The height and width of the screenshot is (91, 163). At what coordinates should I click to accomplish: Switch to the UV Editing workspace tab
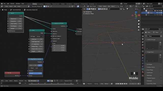[48, 4]
